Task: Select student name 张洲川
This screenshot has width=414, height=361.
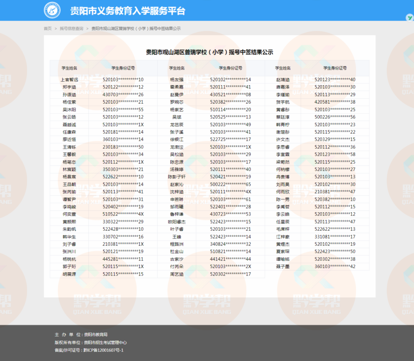Action: pos(69,252)
